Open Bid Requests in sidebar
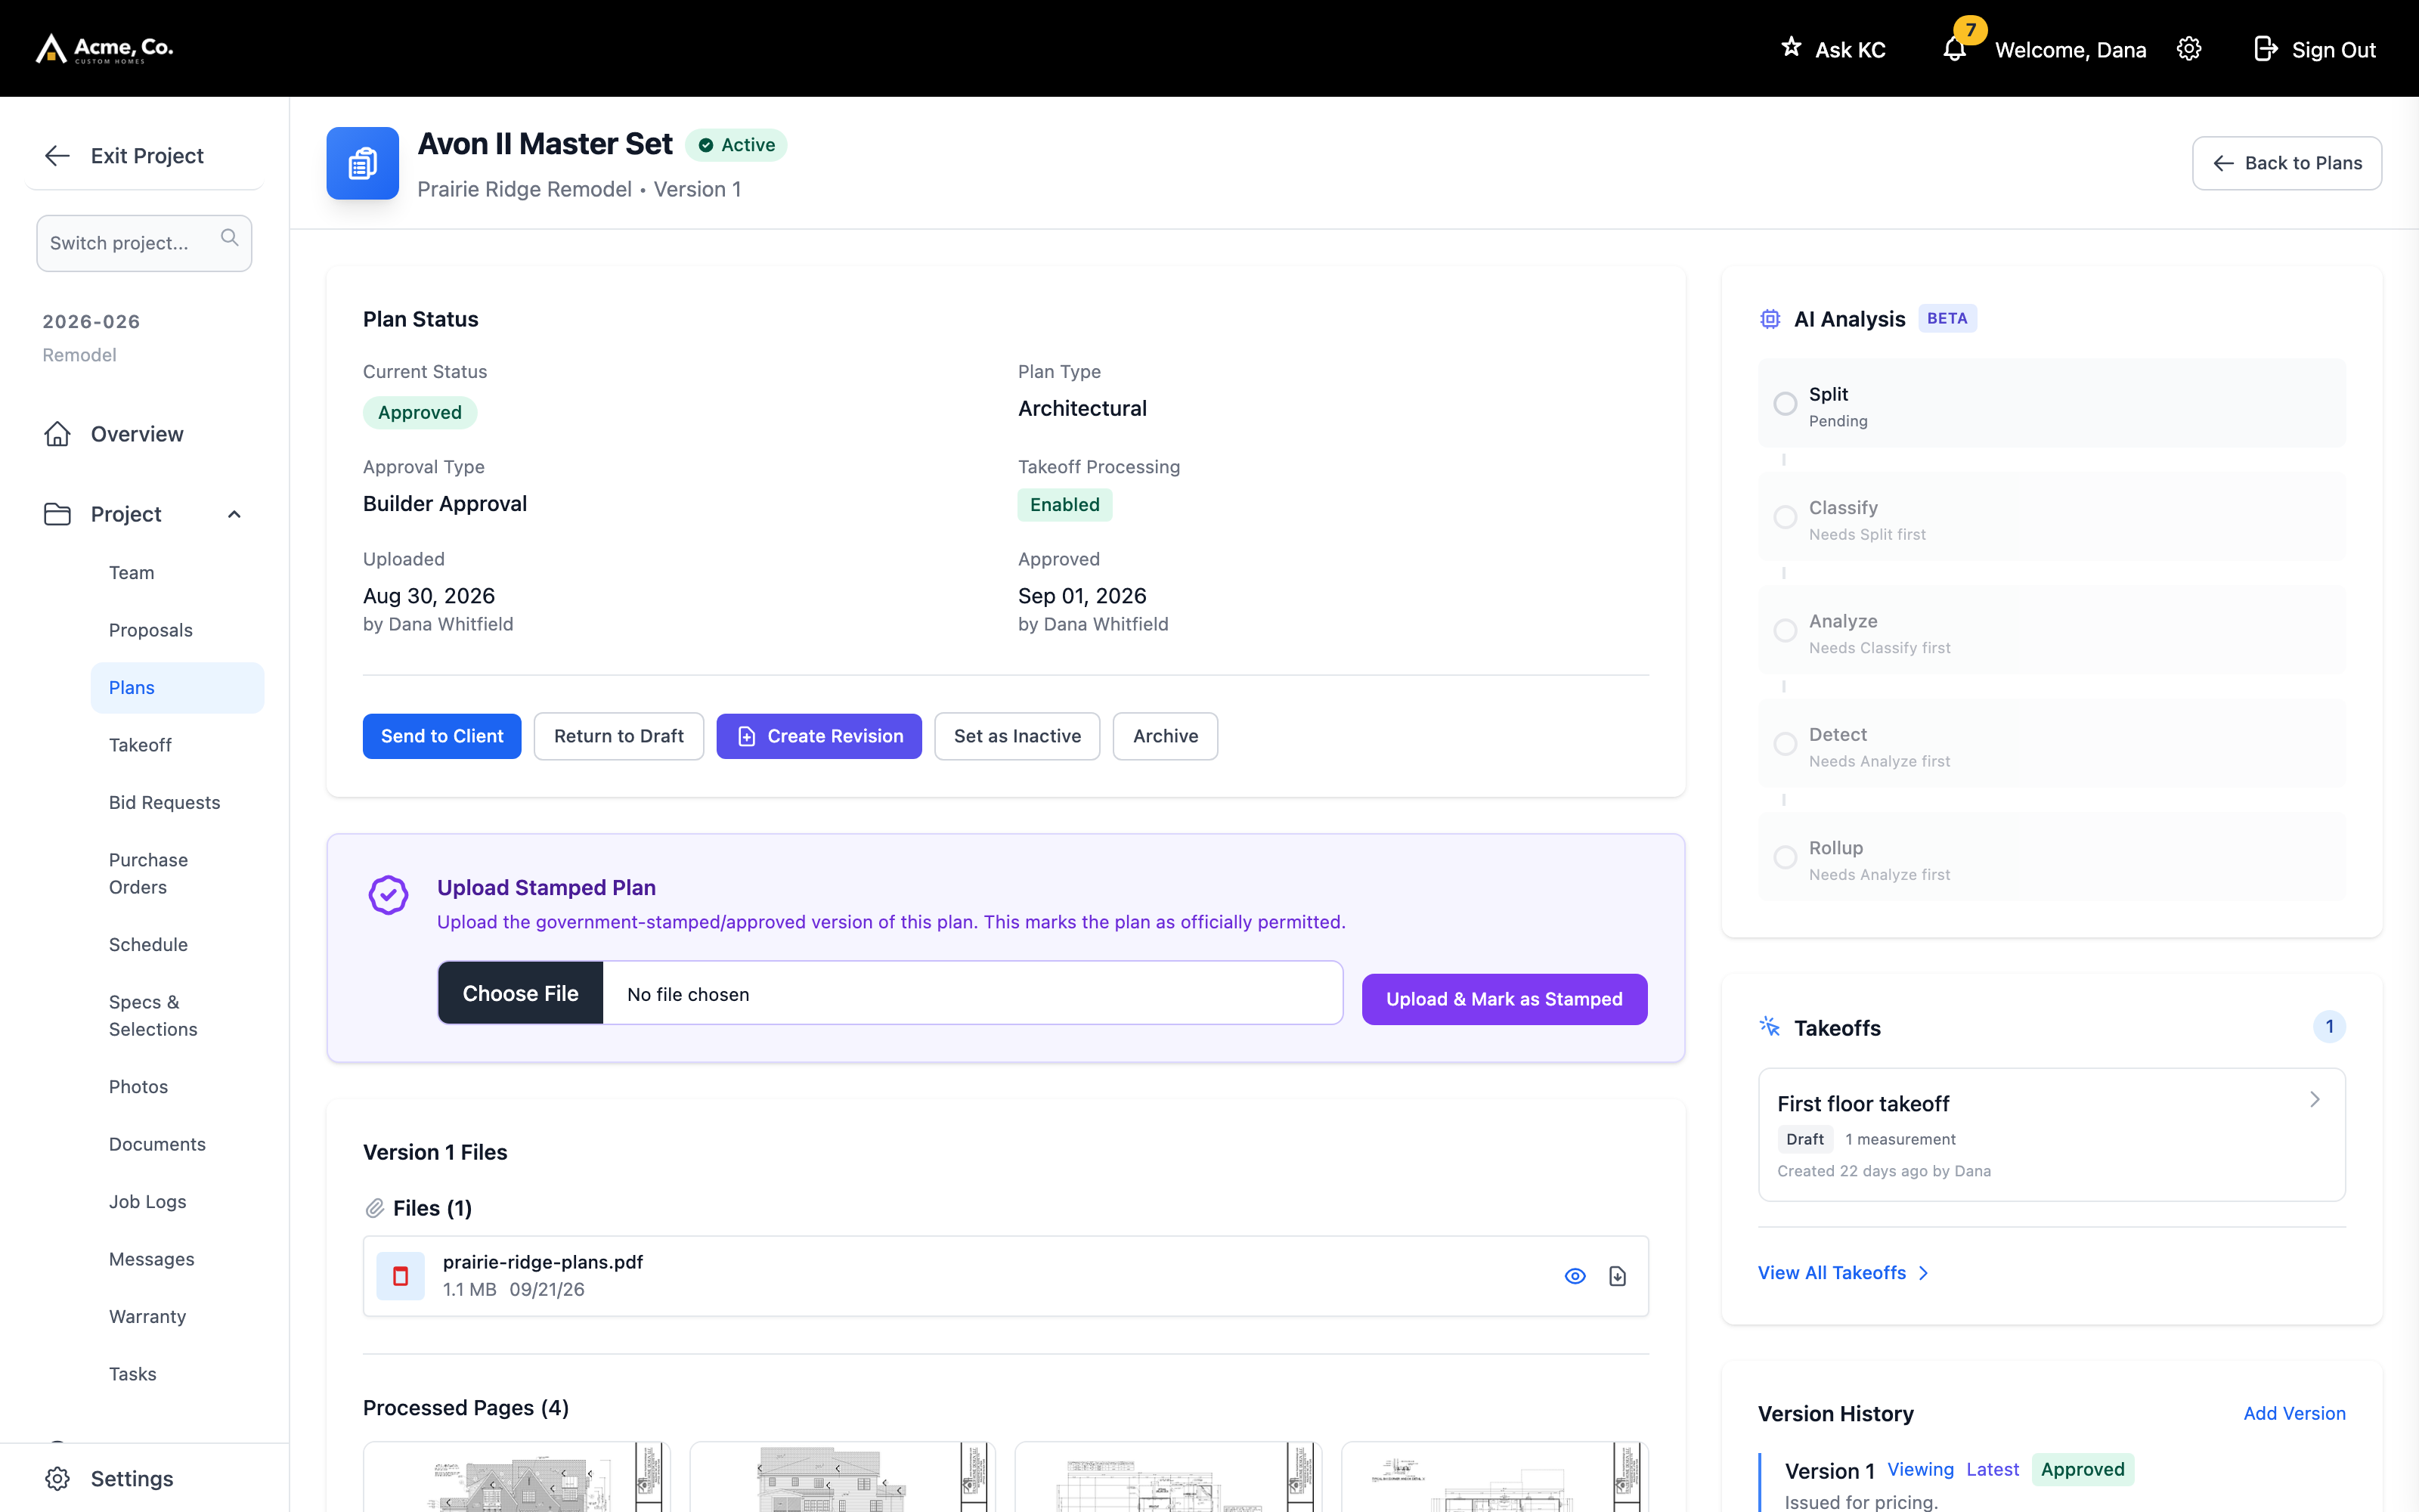This screenshot has height=1512, width=2419. 164,802
